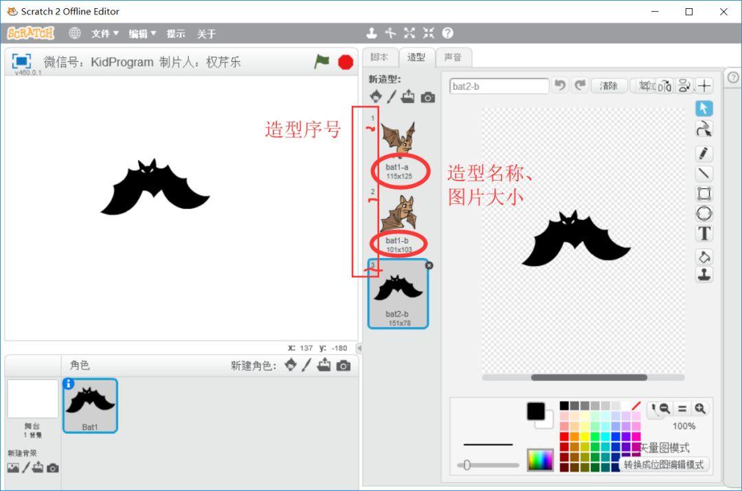Select the stage backdrop thumbnail
The image size is (742, 491).
33,399
